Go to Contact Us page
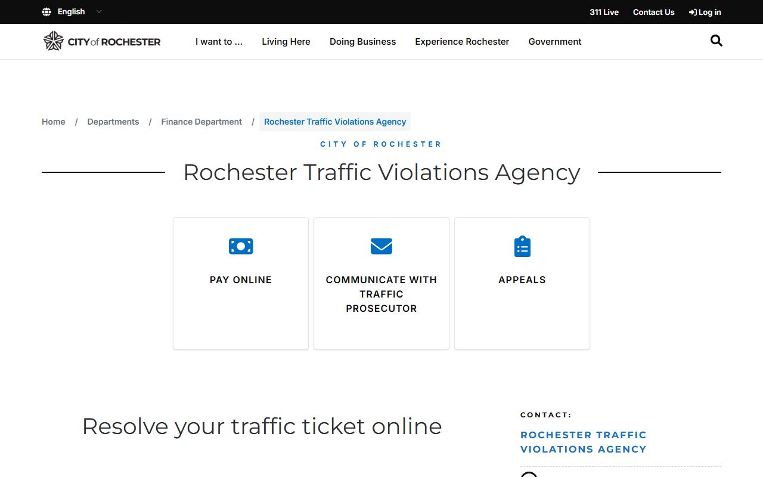763x477 pixels. coord(653,12)
